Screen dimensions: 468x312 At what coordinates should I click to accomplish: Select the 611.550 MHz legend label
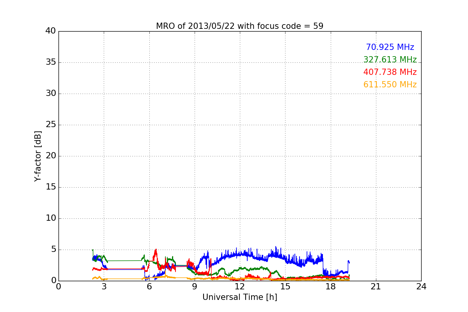point(390,85)
